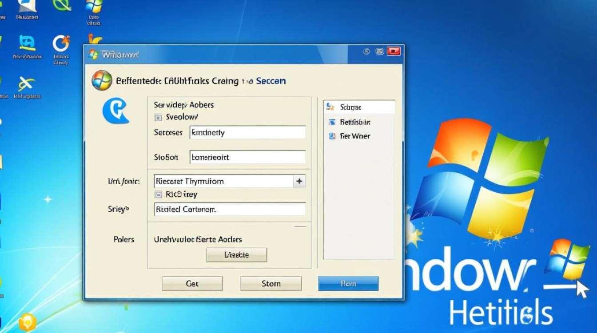Click the Windows orb logo beside the dialog heading
This screenshot has width=597, height=333.
click(x=101, y=81)
